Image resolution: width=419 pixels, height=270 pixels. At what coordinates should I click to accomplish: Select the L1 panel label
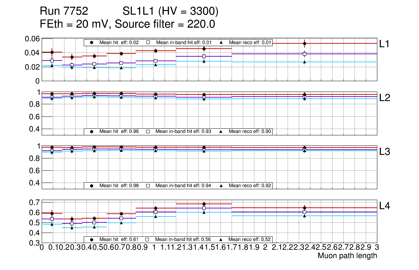(385, 44)
